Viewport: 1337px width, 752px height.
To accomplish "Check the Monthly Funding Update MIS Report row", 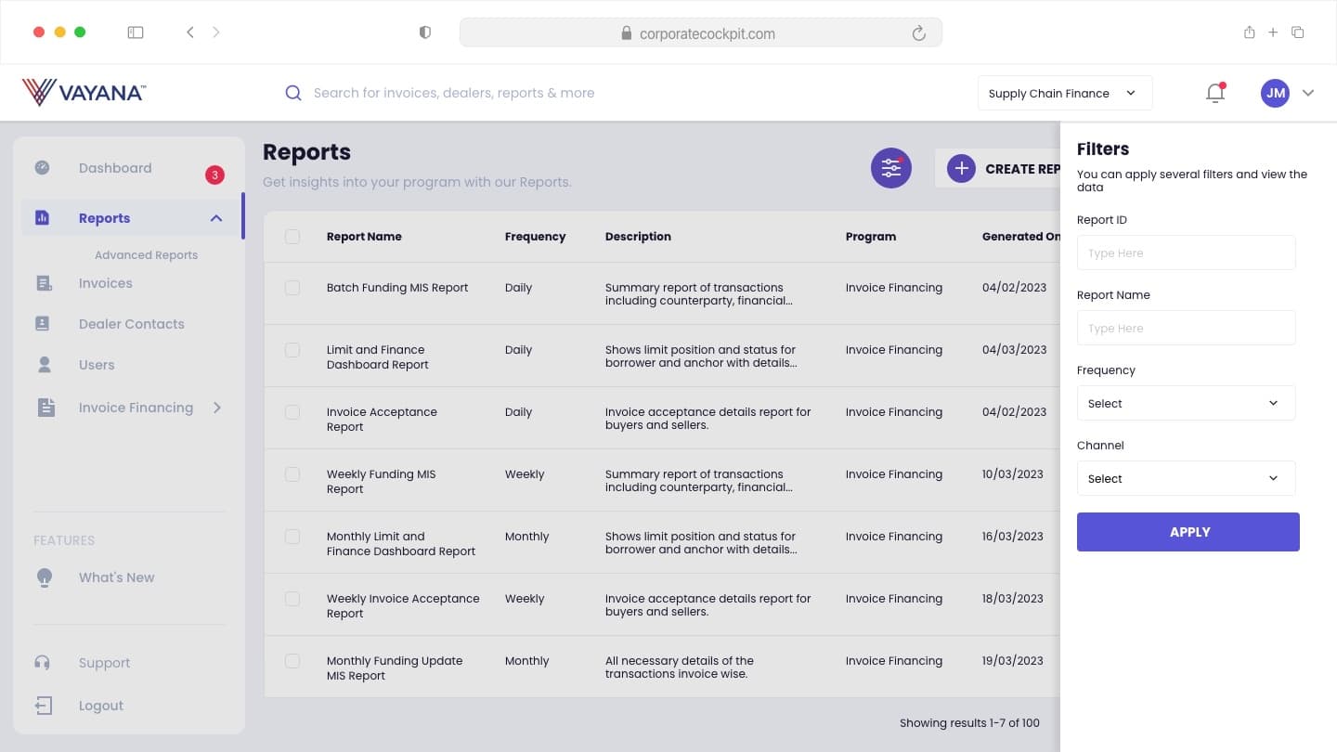I will tap(292, 661).
